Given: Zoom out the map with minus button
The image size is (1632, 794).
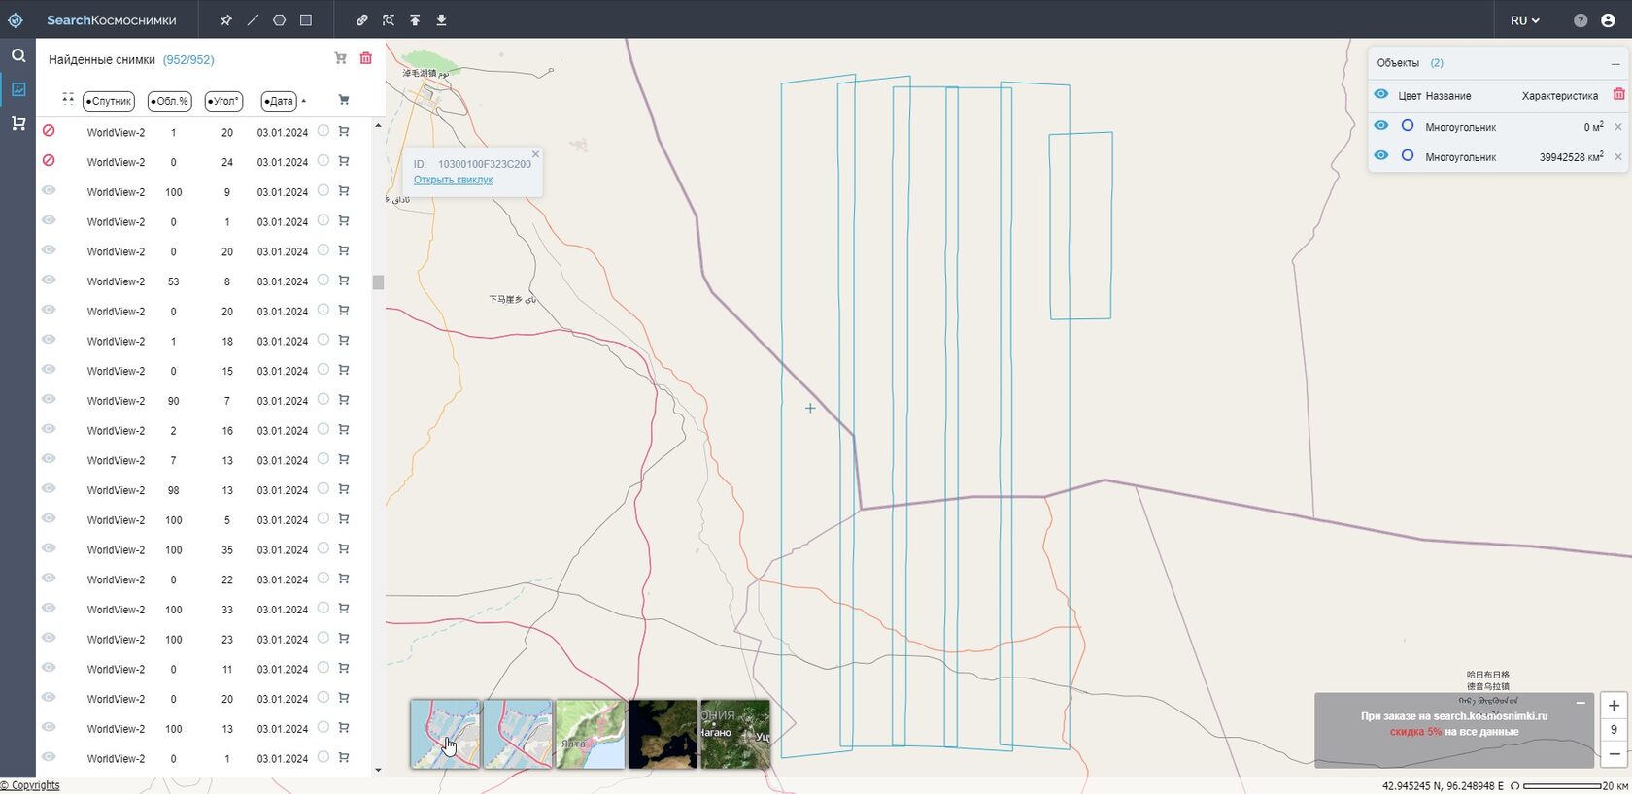Looking at the screenshot, I should click(x=1614, y=754).
